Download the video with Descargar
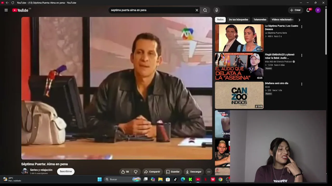332x186 pixels. 193,172
